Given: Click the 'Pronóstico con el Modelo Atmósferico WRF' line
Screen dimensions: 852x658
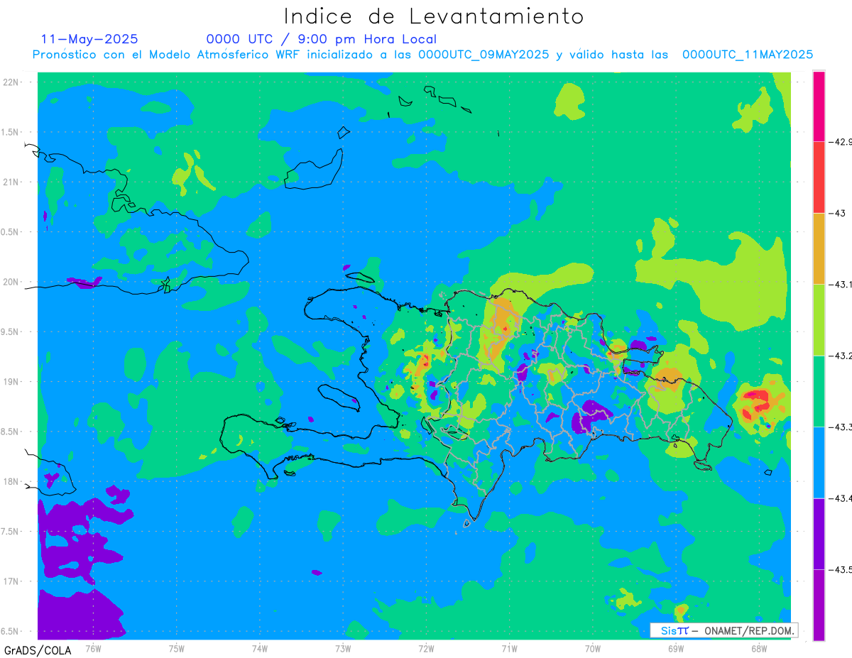Looking at the screenshot, I should click(x=423, y=55).
